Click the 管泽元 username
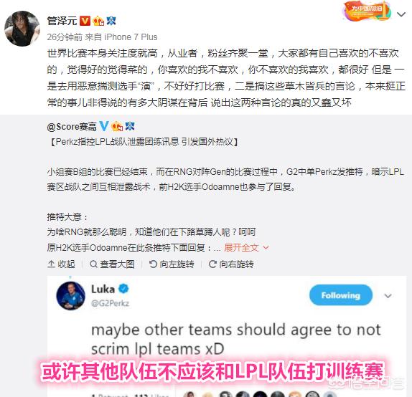This screenshot has height=397, width=412. pyautogui.click(x=62, y=21)
